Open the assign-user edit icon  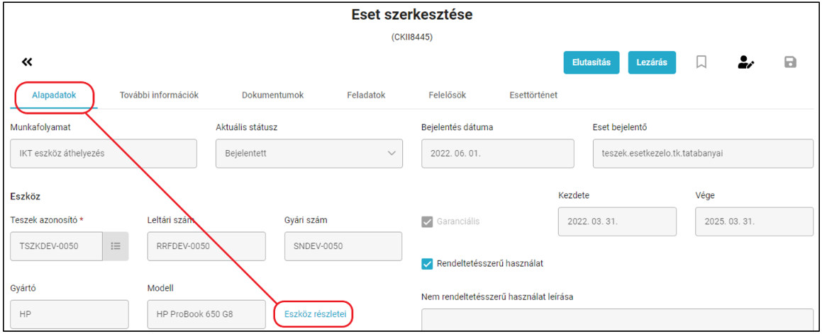(x=745, y=62)
